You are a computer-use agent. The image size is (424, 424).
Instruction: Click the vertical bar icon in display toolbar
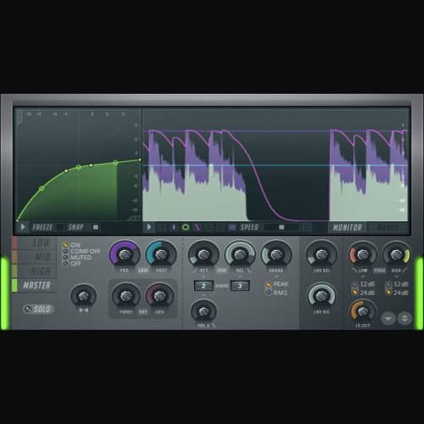[174, 227]
